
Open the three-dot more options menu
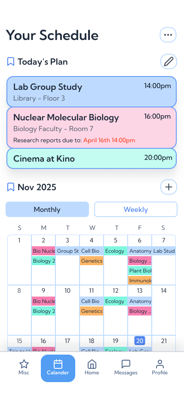(168, 35)
